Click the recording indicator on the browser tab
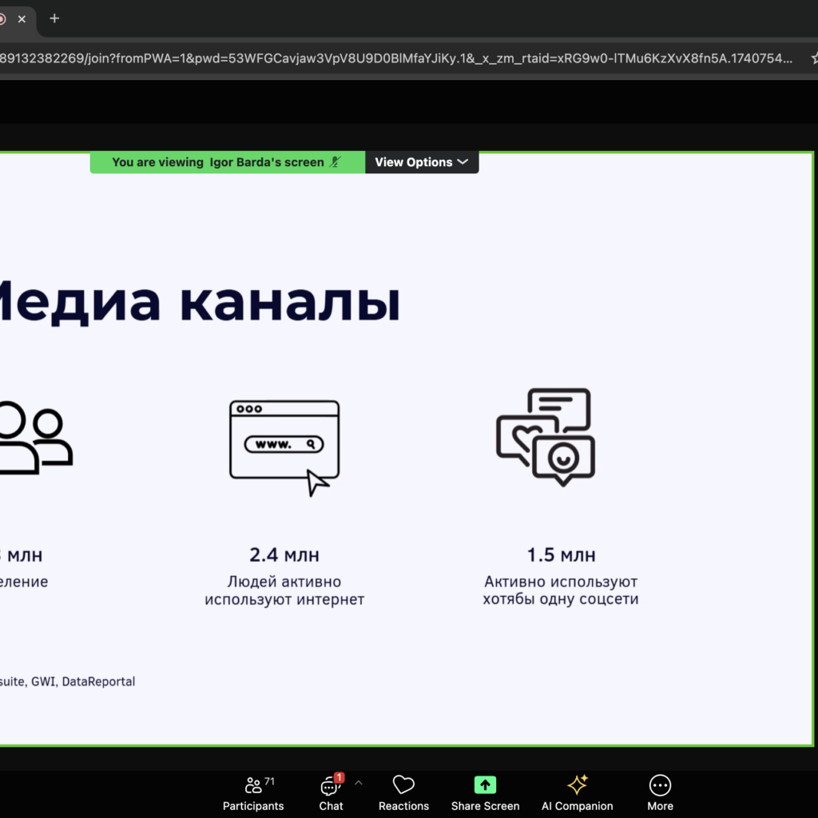 click(2, 19)
